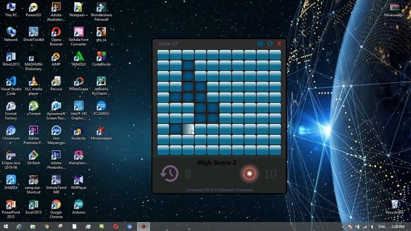Select the gta_sa desktop shortcut
Screen dimensions: 411x231
[101, 34]
